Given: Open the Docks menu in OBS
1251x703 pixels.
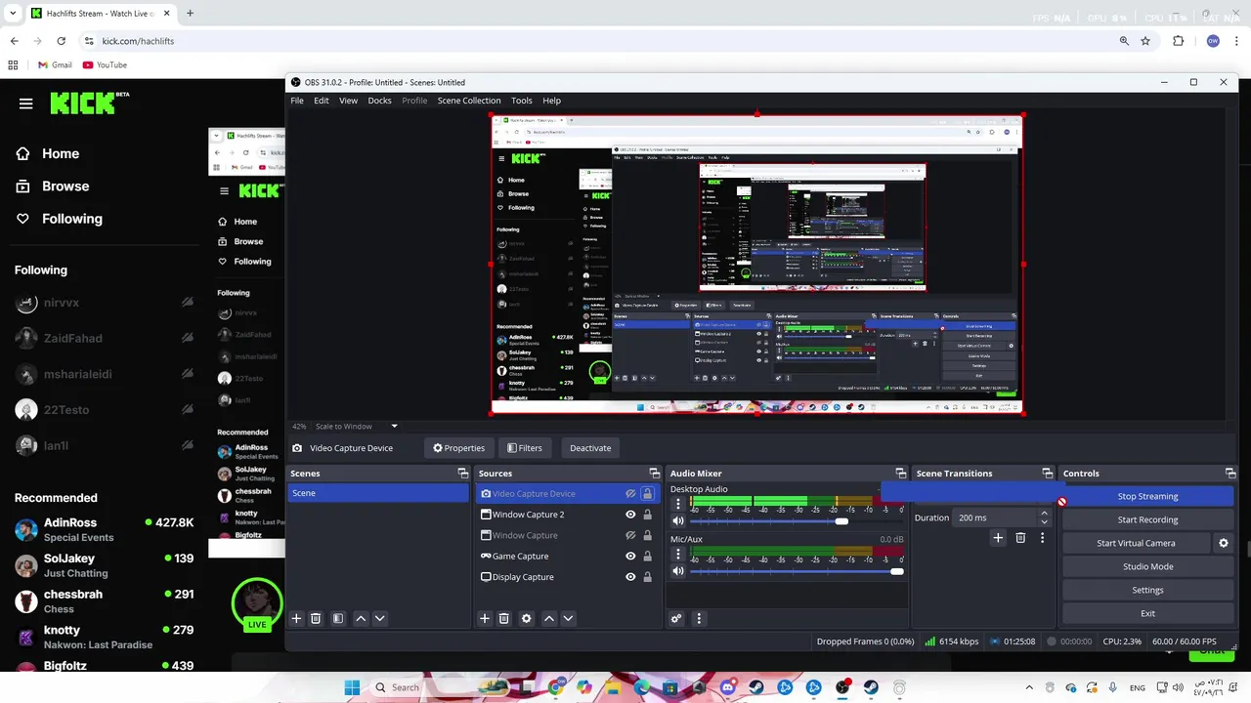Looking at the screenshot, I should [x=379, y=101].
